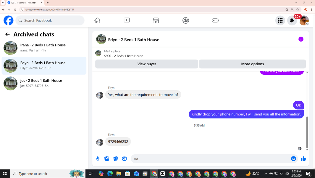This screenshot has height=178, width=315.
Task: Open Task View on the taskbar
Action: [91, 174]
